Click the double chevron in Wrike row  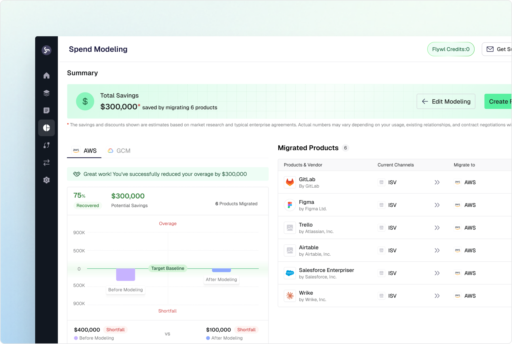[x=437, y=296]
